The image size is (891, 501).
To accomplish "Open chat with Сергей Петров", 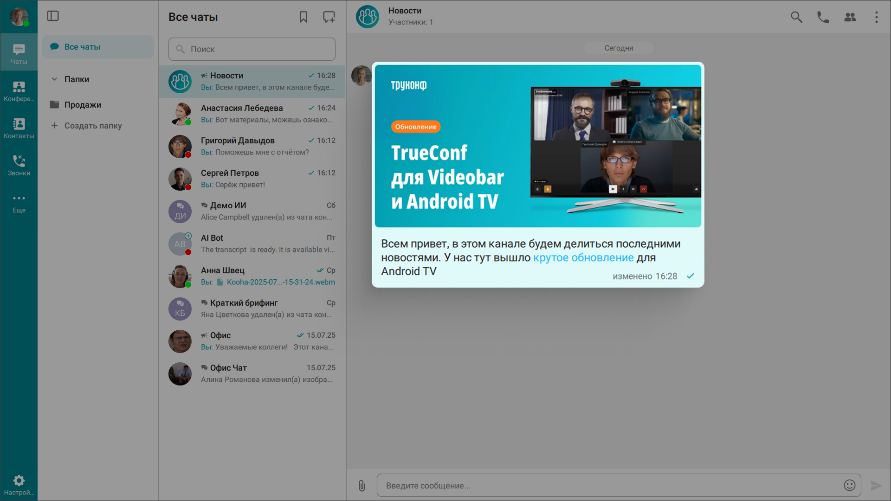I will tap(252, 179).
